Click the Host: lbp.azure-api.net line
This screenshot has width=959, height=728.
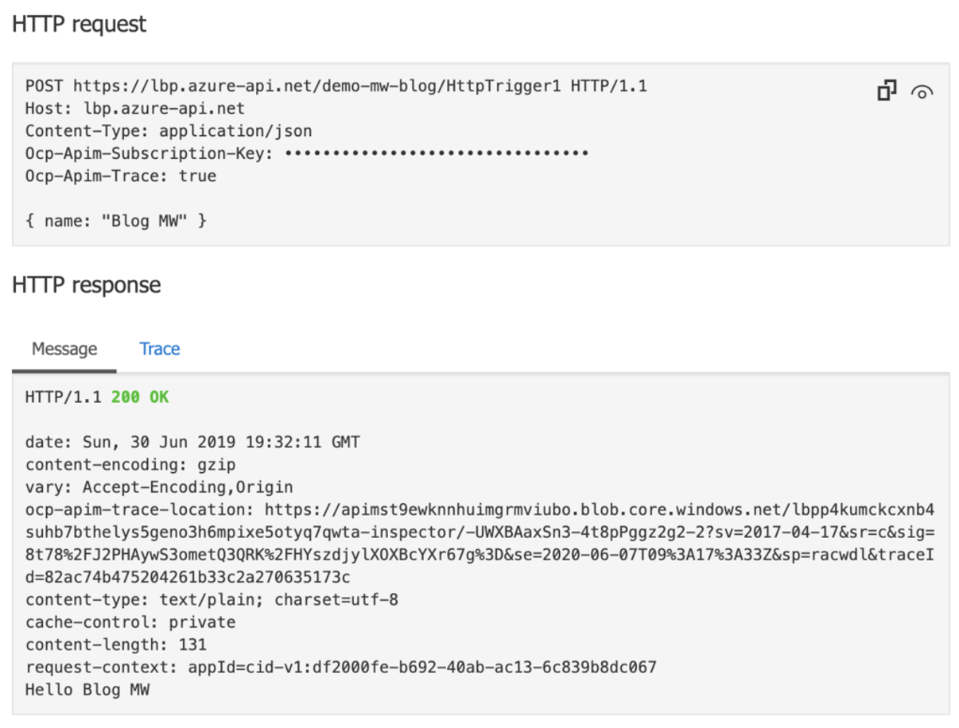(135, 108)
